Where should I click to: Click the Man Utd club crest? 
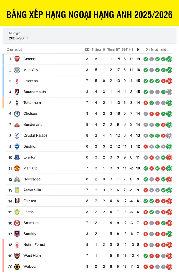pyautogui.click(x=17, y=168)
